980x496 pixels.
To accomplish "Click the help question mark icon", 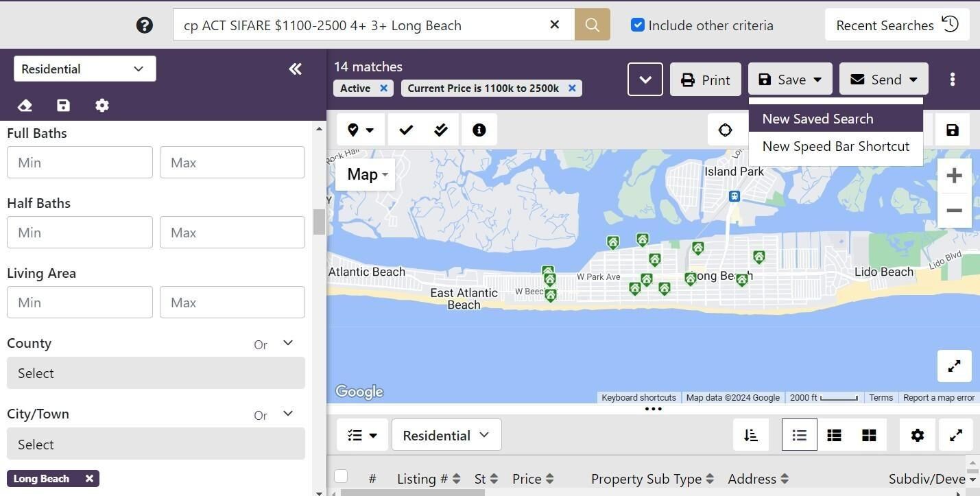I will click(144, 25).
